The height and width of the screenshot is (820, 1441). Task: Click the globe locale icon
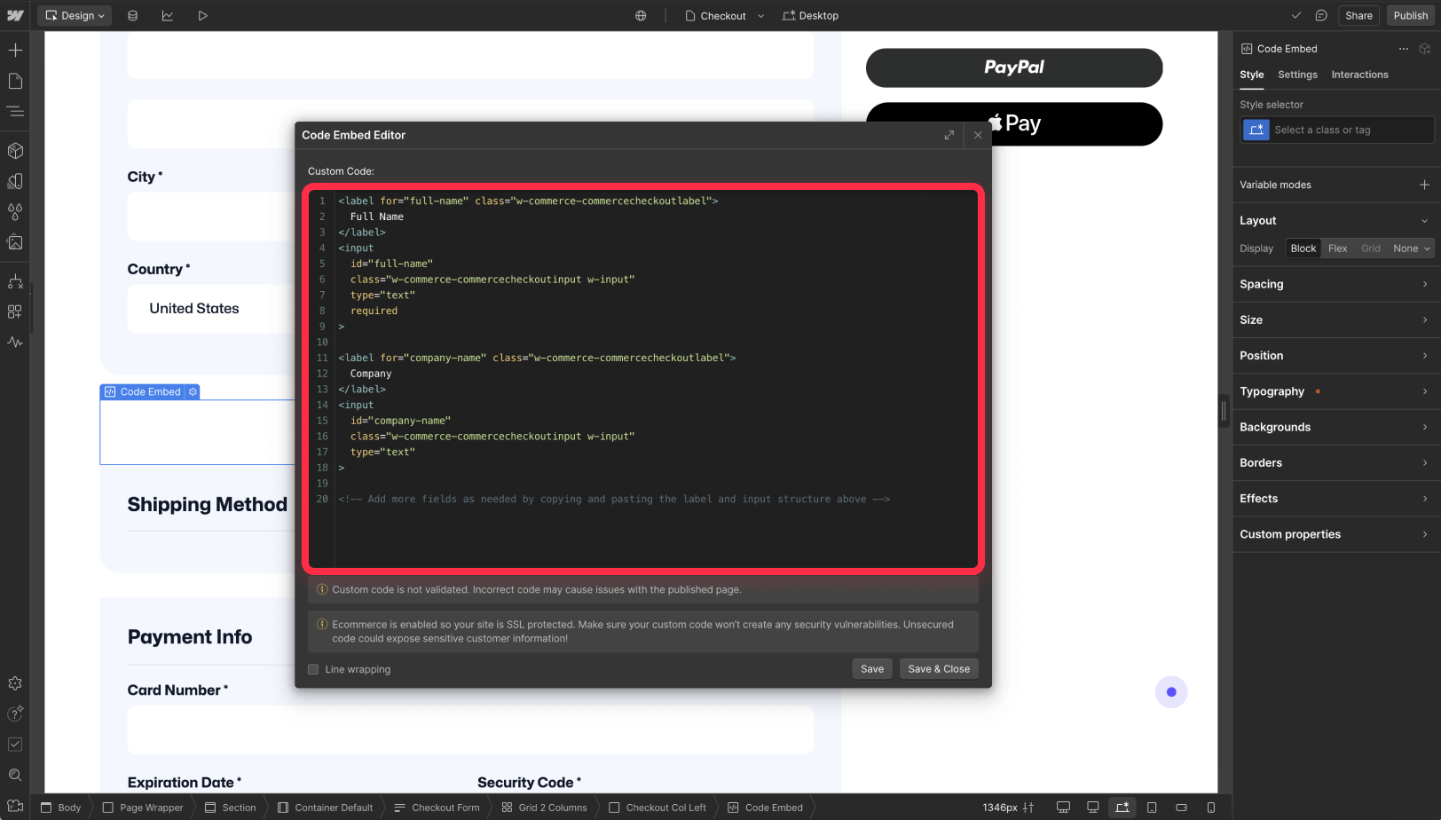pyautogui.click(x=641, y=15)
